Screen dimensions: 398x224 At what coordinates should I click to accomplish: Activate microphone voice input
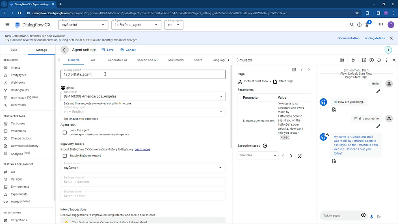pyautogui.click(x=372, y=217)
